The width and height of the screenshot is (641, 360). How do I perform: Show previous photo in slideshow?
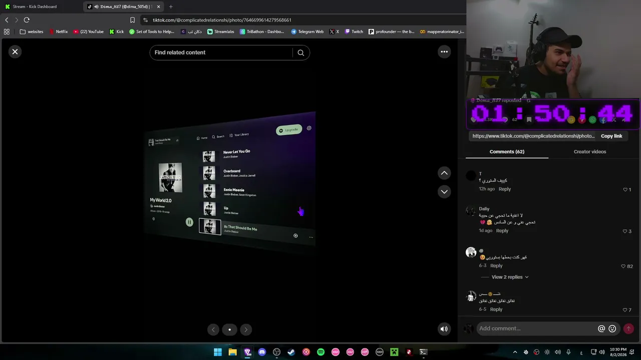click(x=213, y=329)
